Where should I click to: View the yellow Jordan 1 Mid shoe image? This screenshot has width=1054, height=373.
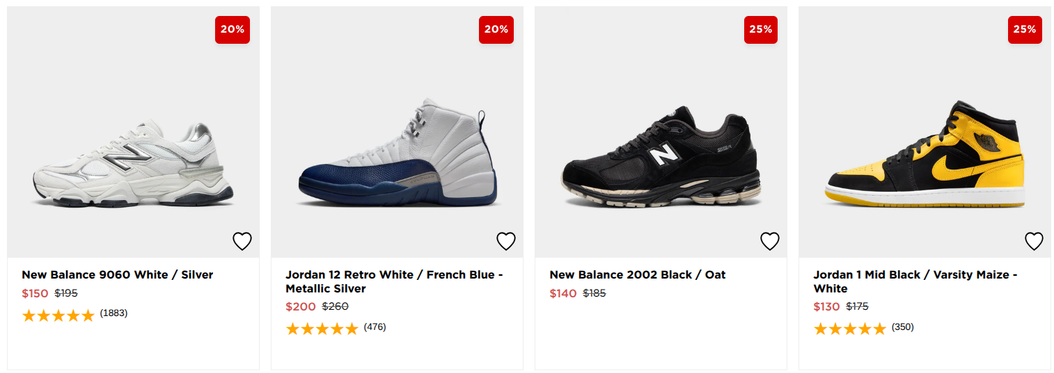(926, 153)
